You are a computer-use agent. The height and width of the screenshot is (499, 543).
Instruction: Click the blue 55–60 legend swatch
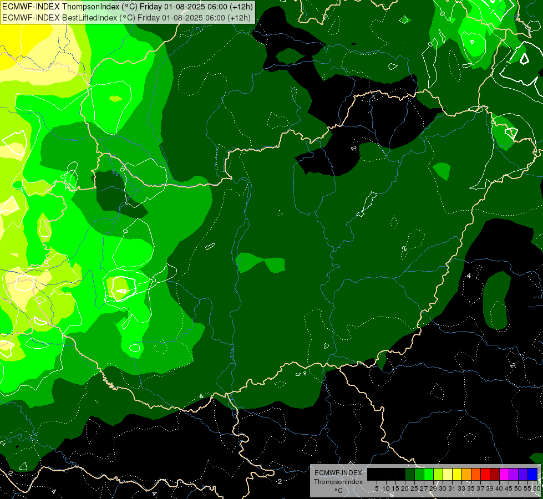click(532, 474)
